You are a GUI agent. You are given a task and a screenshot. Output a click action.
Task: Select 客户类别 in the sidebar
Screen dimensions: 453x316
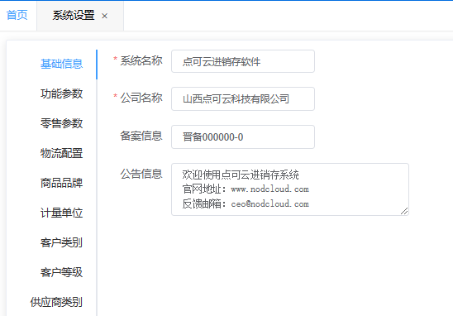(x=61, y=242)
